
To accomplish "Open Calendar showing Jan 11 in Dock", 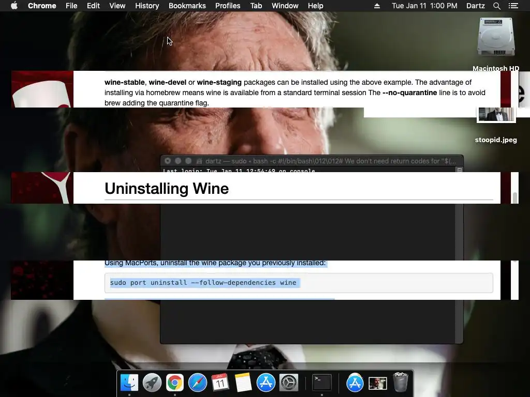I will coord(220,383).
